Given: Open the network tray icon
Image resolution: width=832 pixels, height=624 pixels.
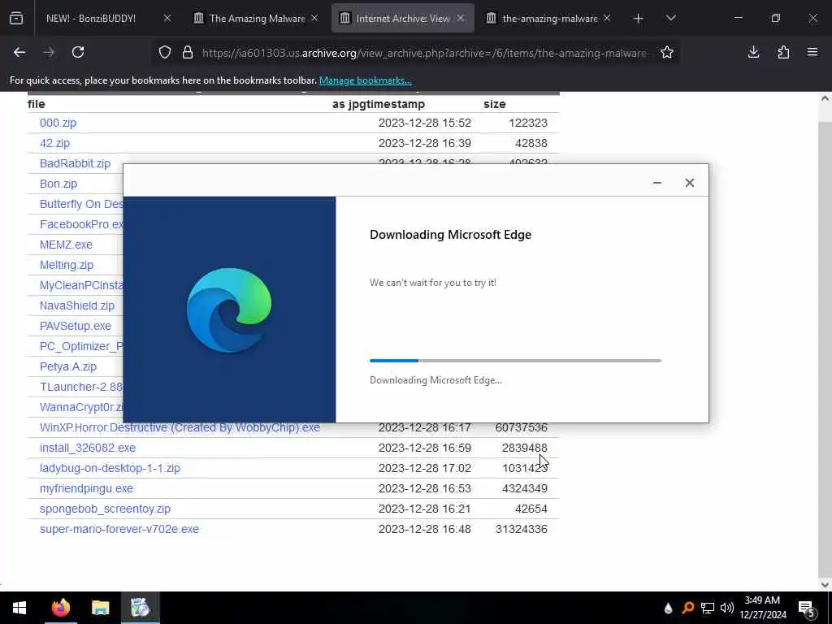Looking at the screenshot, I should point(708,608).
